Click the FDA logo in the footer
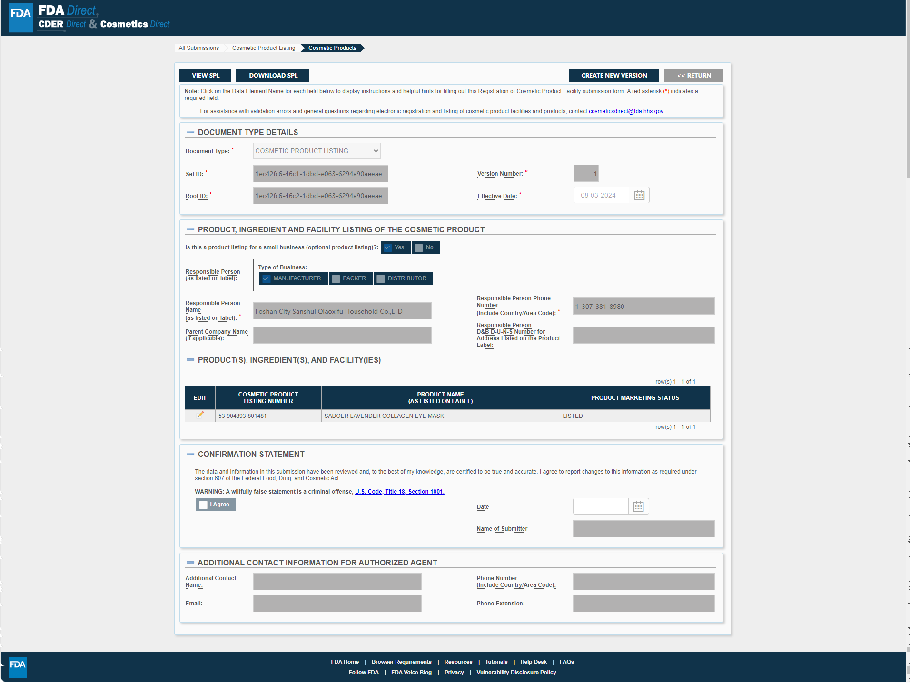 tap(18, 666)
